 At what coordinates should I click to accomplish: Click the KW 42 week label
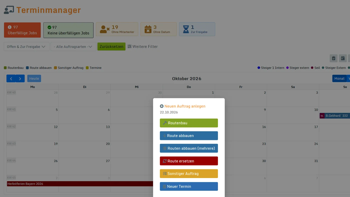[11, 126]
